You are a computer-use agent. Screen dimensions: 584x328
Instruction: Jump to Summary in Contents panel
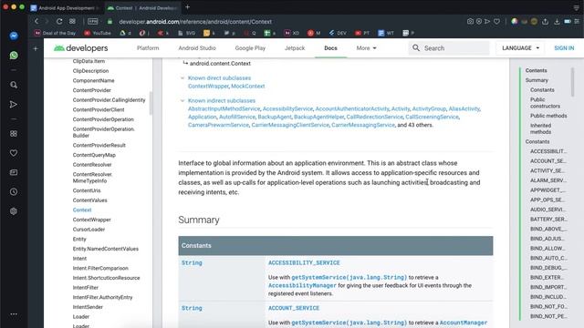[537, 80]
